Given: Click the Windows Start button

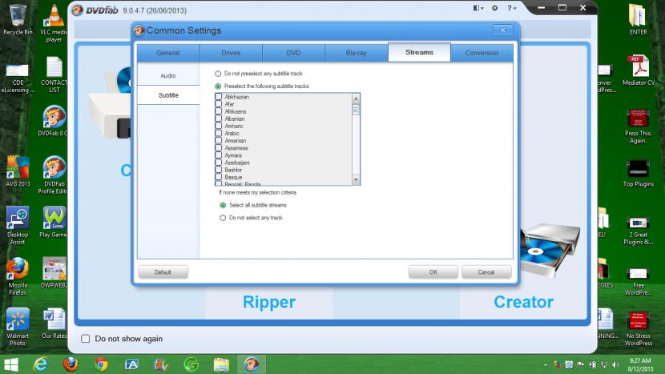Looking at the screenshot, I should [x=11, y=364].
